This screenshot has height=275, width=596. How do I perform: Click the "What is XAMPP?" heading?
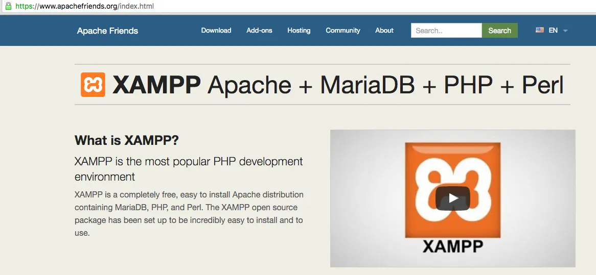click(x=127, y=140)
